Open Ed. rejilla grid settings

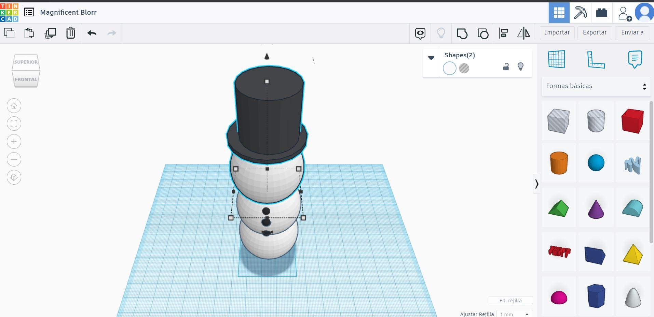(x=510, y=301)
